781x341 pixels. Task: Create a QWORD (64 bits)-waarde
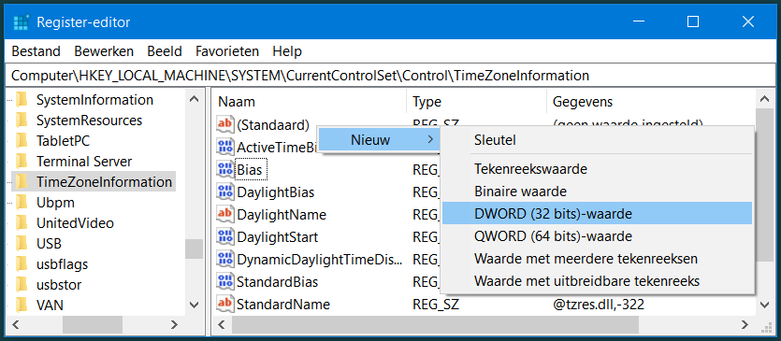pyautogui.click(x=597, y=235)
